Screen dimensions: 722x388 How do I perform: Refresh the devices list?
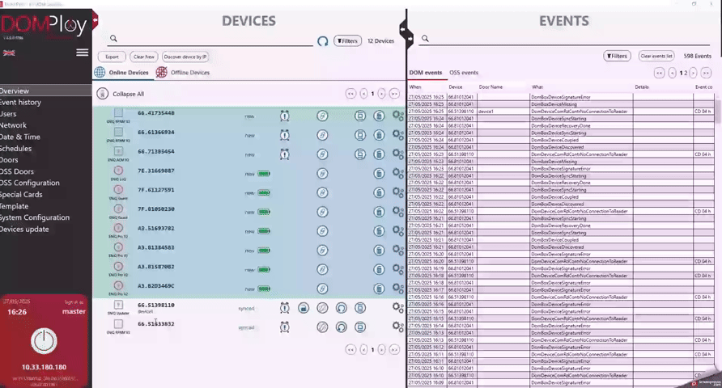click(323, 41)
